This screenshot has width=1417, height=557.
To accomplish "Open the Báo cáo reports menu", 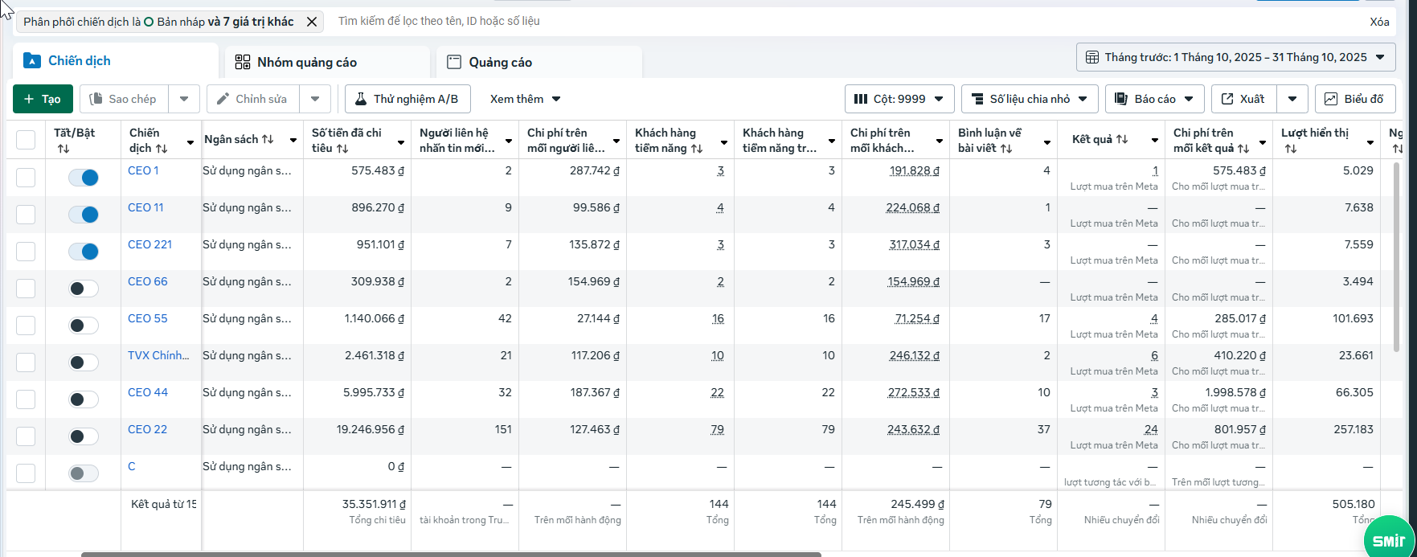I will coord(1154,99).
